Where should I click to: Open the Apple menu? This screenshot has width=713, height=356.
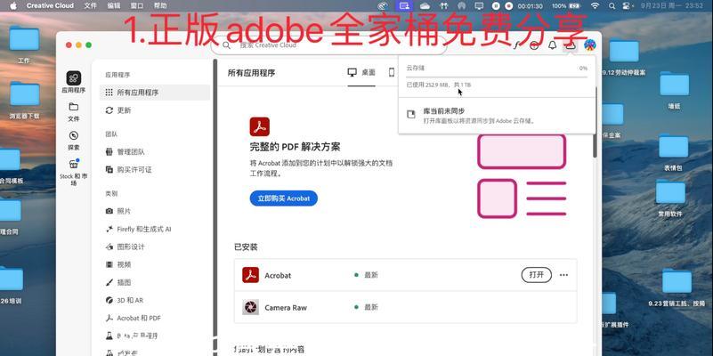pos(13,6)
